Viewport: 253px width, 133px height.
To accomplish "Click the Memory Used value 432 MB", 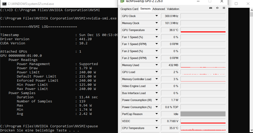I will (x=170, y=65).
